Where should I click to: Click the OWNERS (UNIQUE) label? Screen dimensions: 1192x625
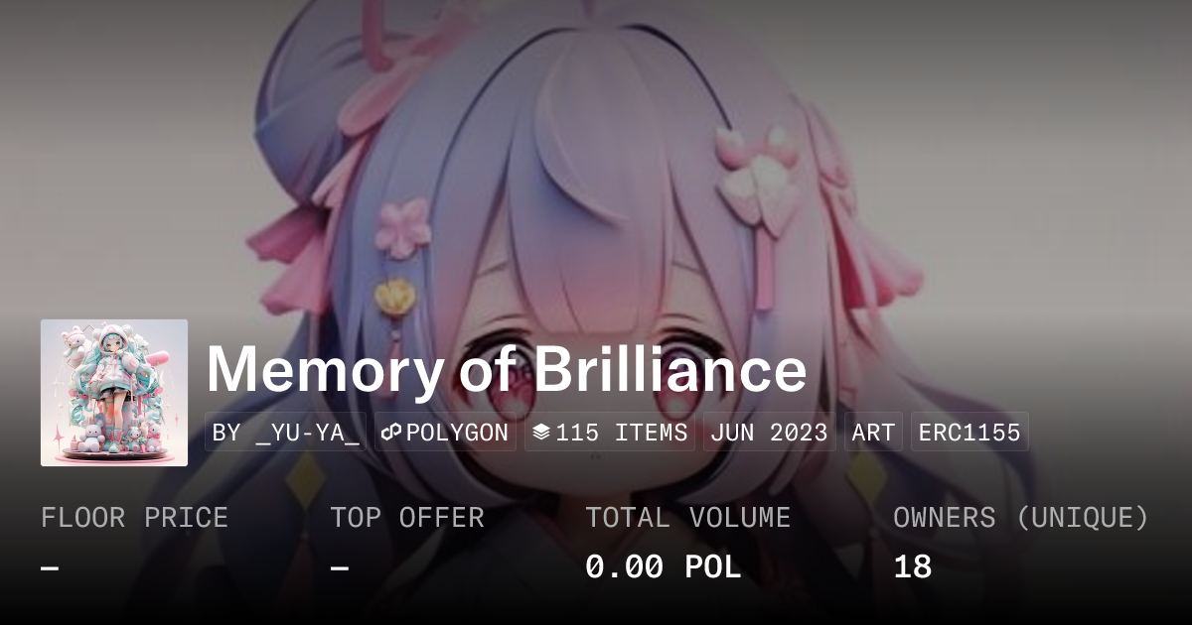point(1021,518)
